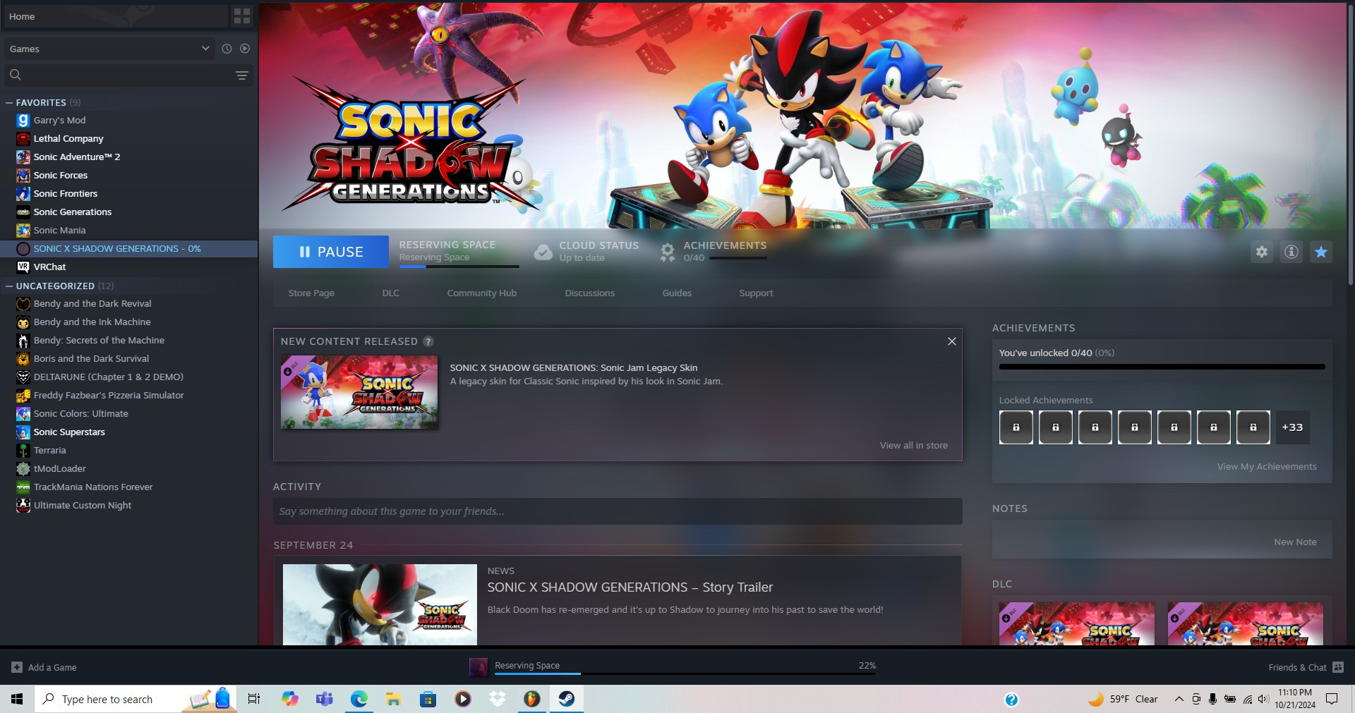Open the Story Trailer news thumbnail
1355x713 pixels.
380,604
